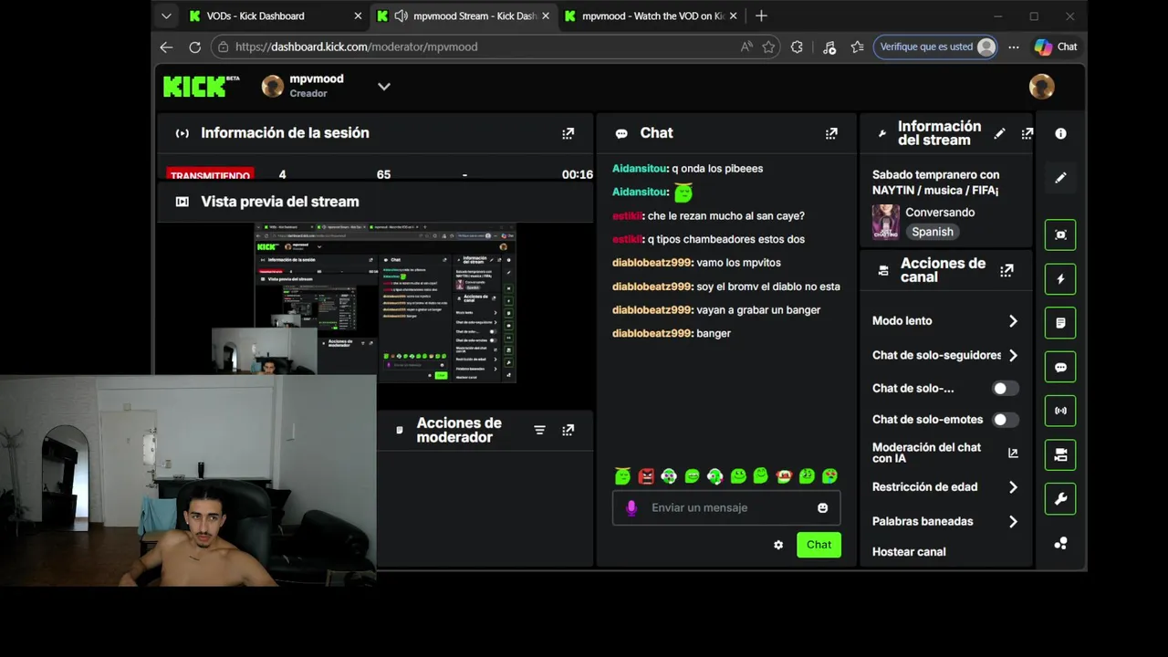Click Hostear canal

click(909, 552)
